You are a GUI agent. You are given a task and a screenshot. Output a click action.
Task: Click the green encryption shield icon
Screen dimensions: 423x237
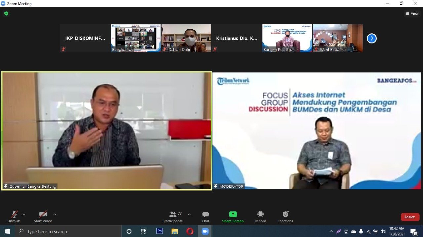pyautogui.click(x=6, y=14)
